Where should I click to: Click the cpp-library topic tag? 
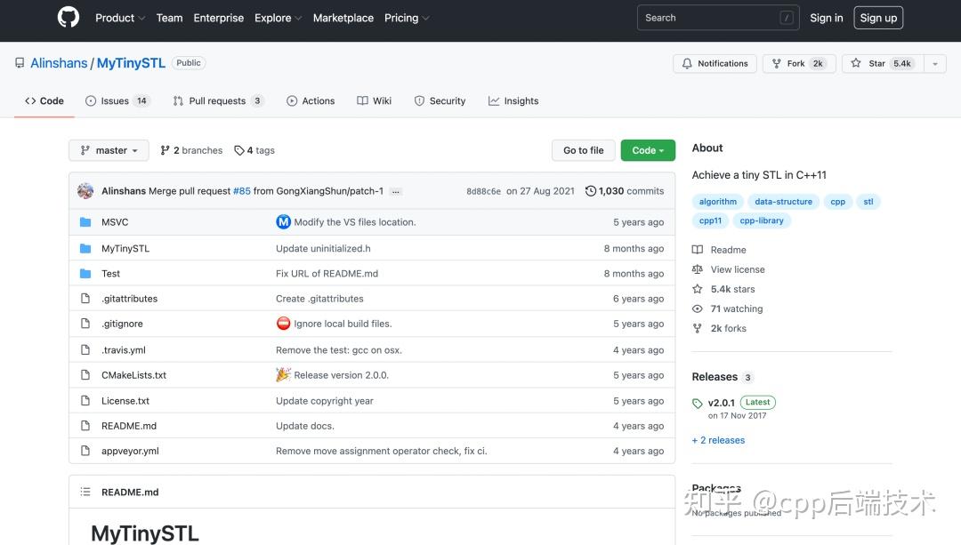click(x=762, y=220)
